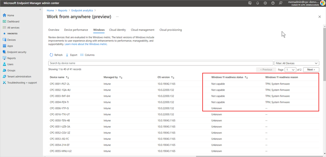Viewport: 326px width, 157px height.
Task: Select device row CPC-0055-MNU-U2
Action: click(x=184, y=151)
